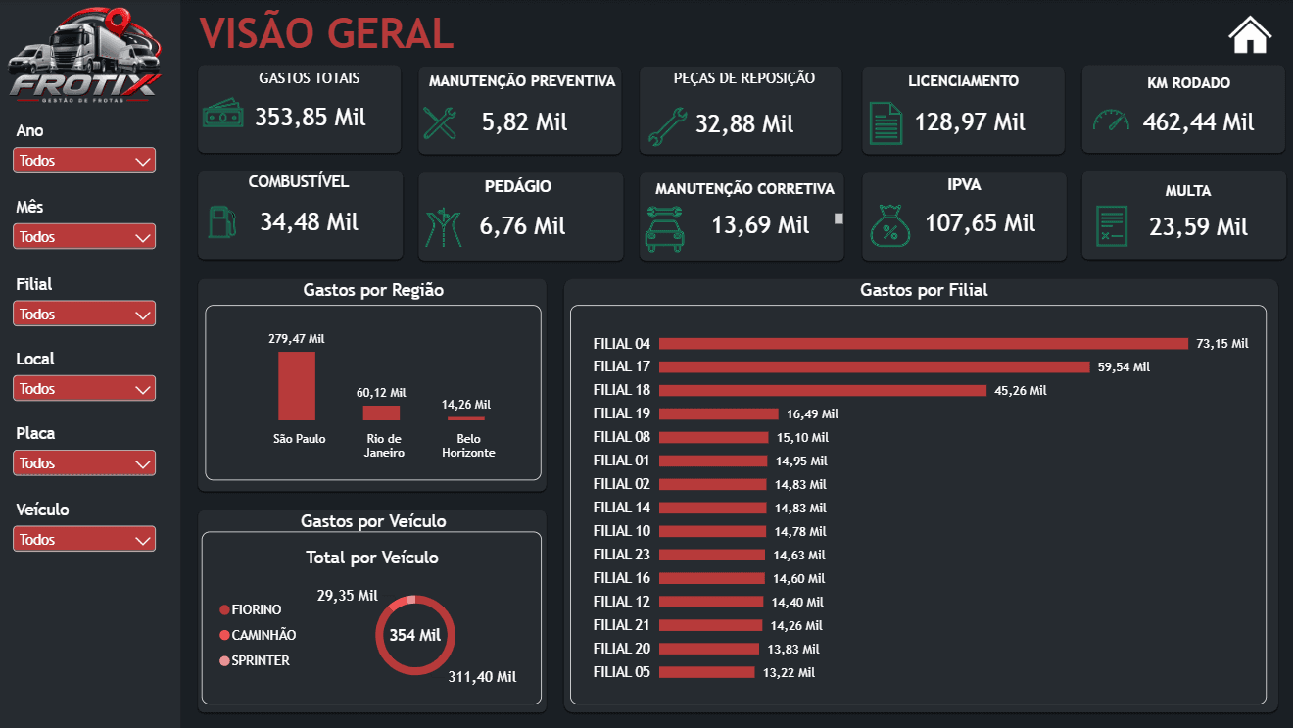1293x728 pixels.
Task: Click the ticket icon in Multa card
Action: pyautogui.click(x=1112, y=227)
